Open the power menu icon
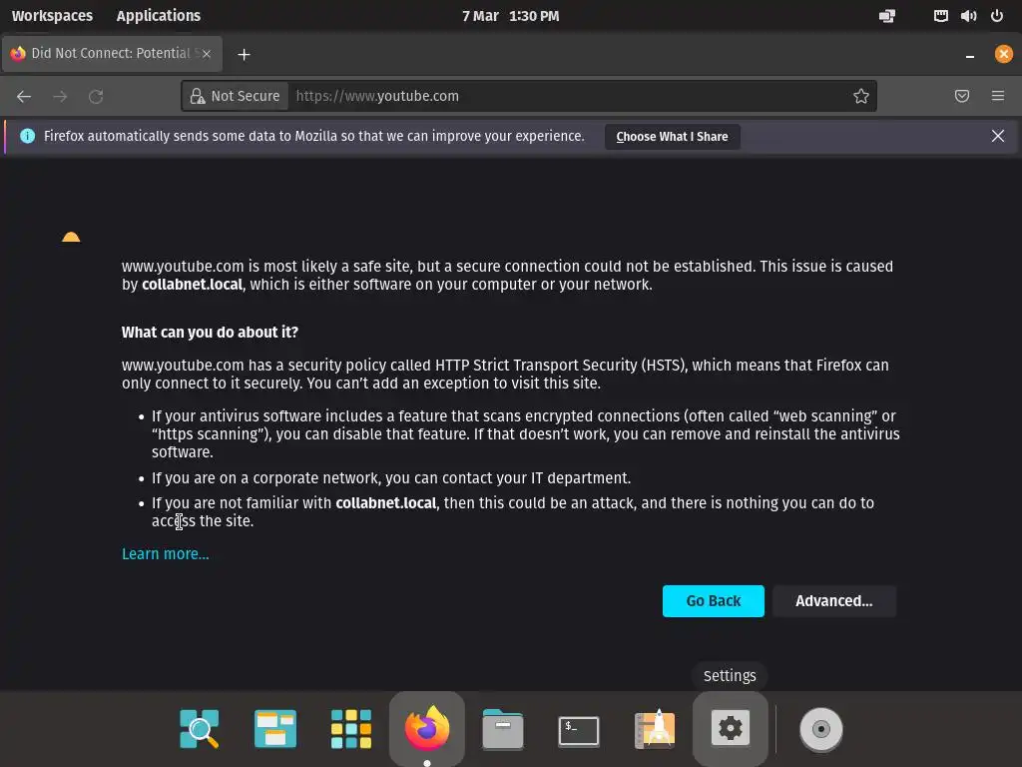 pos(997,16)
